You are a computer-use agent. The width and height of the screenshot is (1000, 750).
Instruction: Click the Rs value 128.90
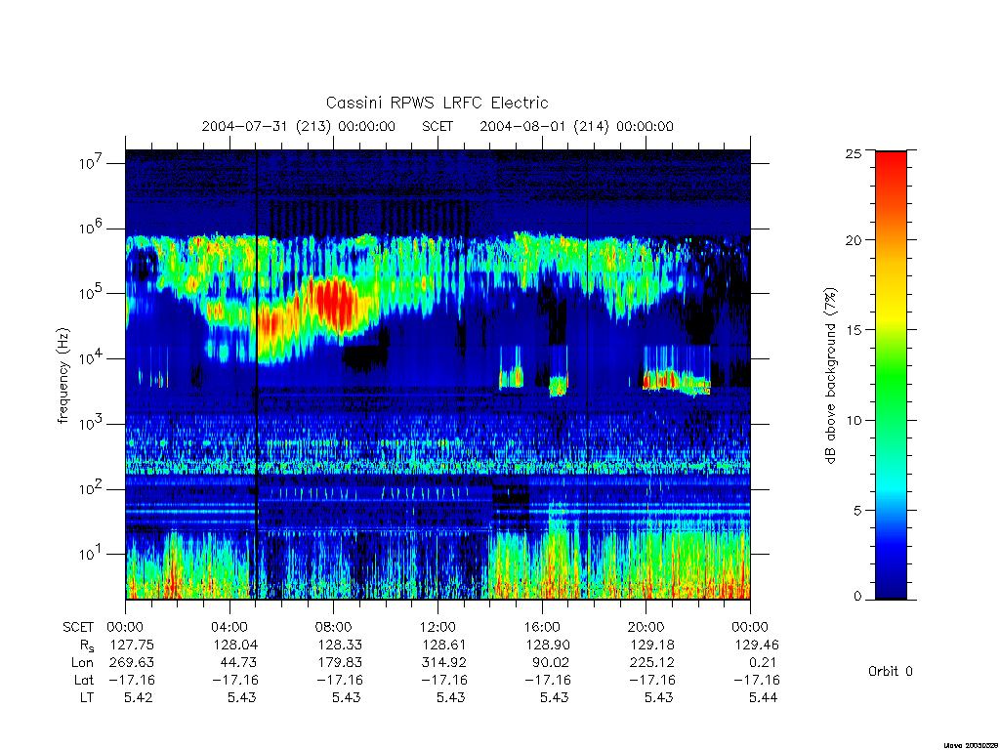[548, 645]
